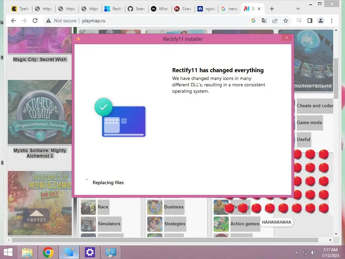Image resolution: width=345 pixels, height=259 pixels.
Task: Click scroll right arrow on horizontal scrollbar
Action: tap(331, 240)
